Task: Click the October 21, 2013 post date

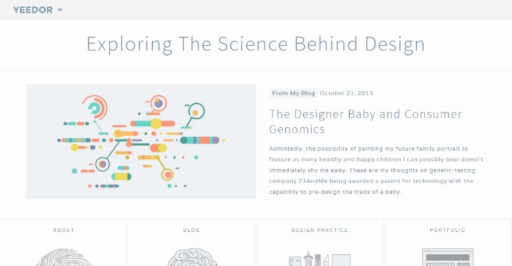Action: (x=346, y=93)
